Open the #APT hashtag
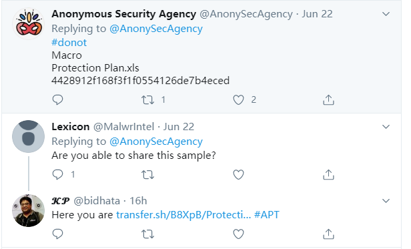 (267, 215)
